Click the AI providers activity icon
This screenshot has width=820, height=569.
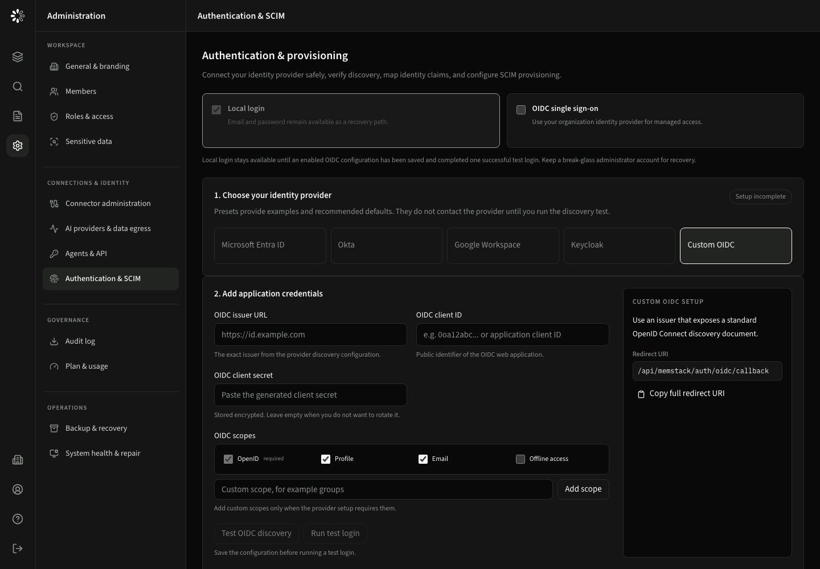click(x=54, y=229)
